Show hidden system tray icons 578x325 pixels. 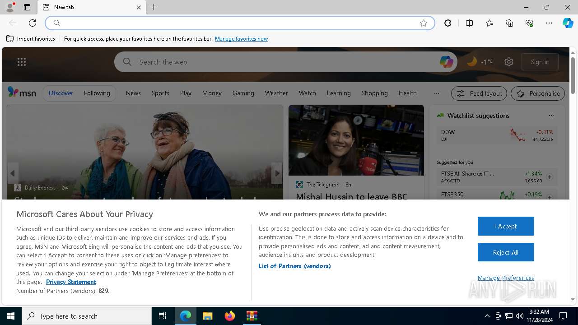[487, 316]
